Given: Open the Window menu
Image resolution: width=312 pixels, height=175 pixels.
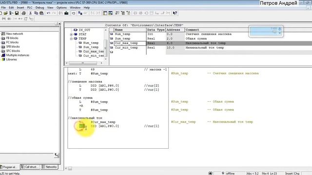Looking at the screenshot, I should click(75, 8).
